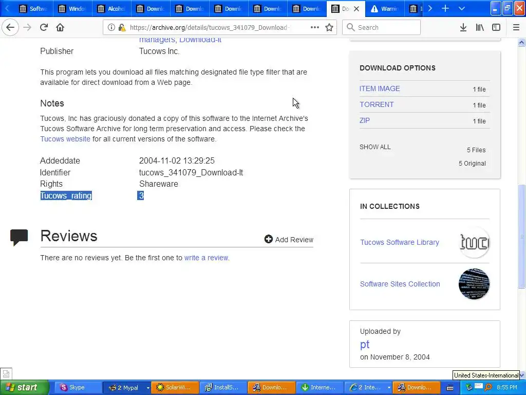Open the hamburger application menu
Screen dimensions: 526x395
pos(516,27)
